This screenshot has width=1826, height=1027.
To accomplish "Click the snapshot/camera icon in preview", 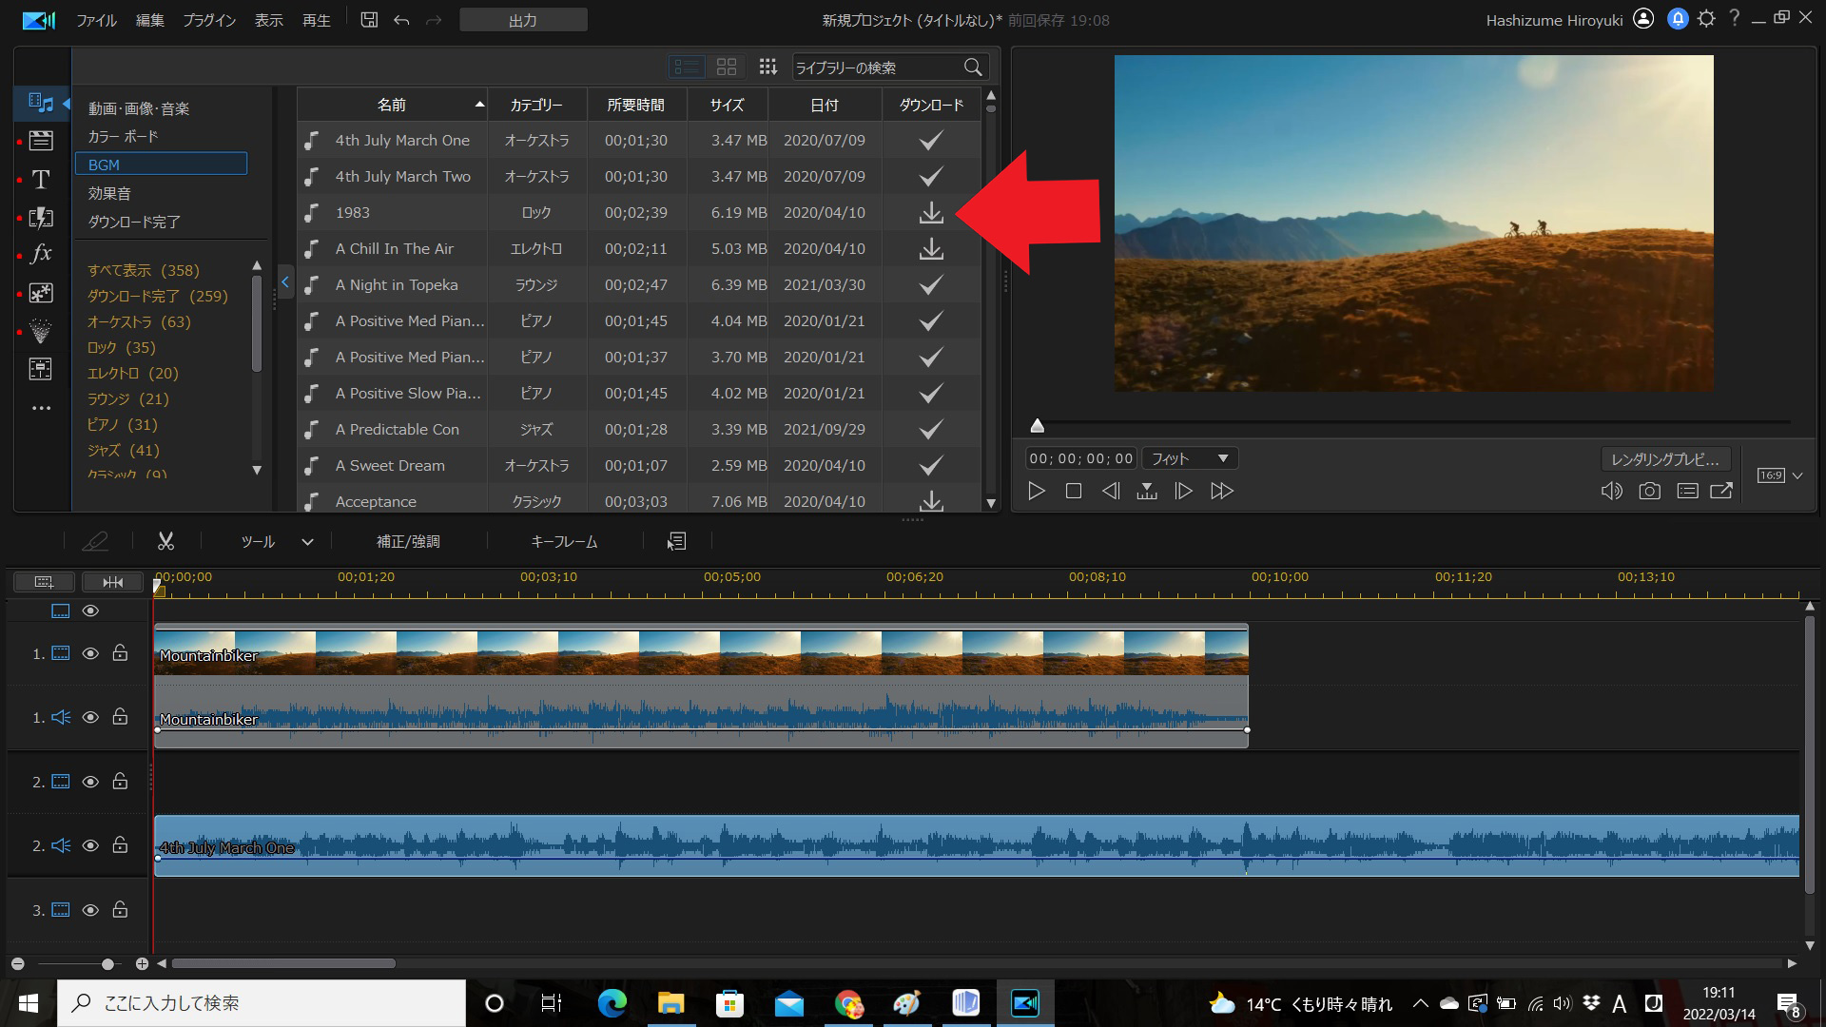I will click(1649, 491).
